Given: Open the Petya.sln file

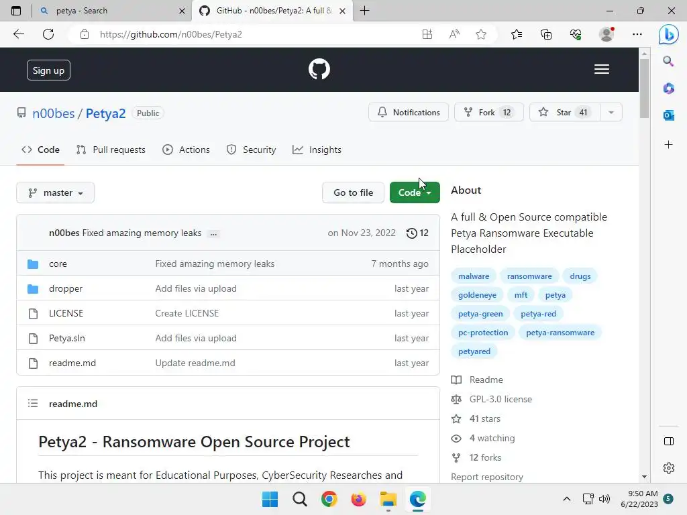Looking at the screenshot, I should [x=67, y=338].
